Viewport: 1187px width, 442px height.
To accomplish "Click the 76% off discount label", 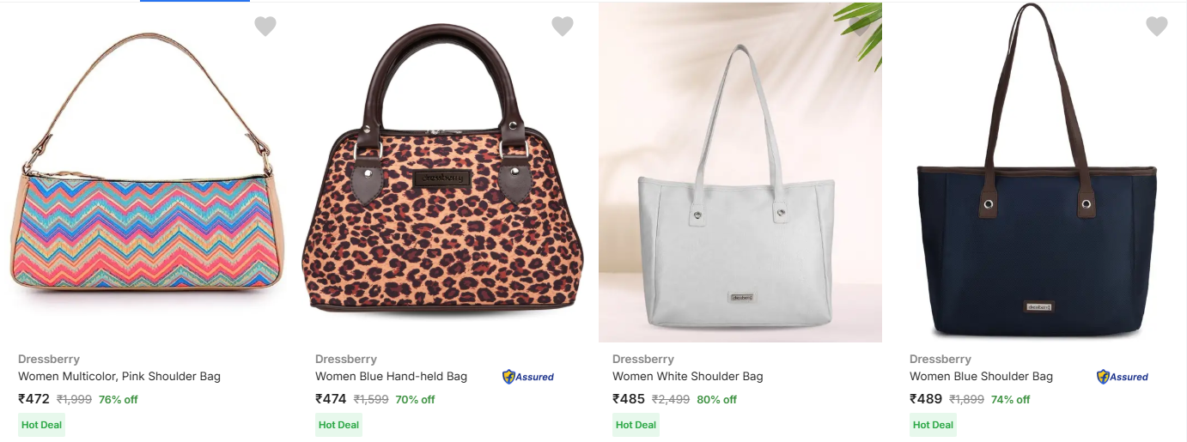I will pos(118,400).
